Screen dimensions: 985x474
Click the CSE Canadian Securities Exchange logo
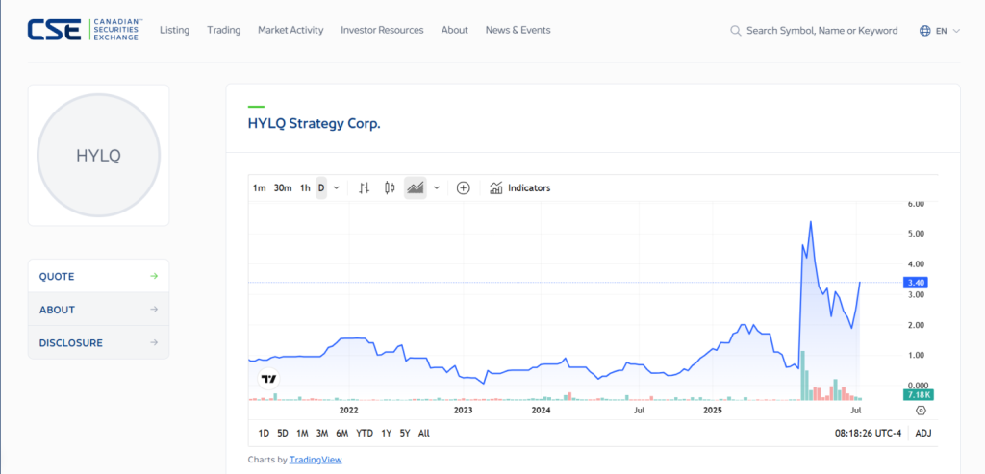tap(84, 31)
